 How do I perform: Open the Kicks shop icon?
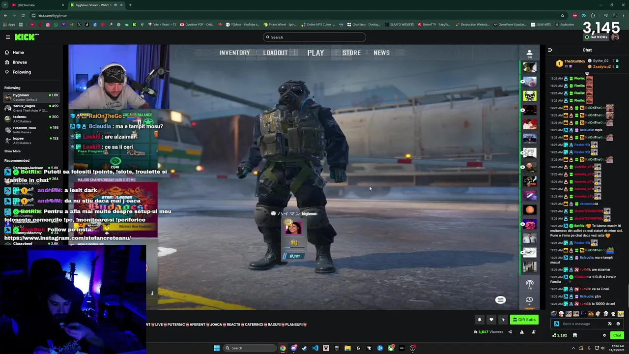coord(574,335)
